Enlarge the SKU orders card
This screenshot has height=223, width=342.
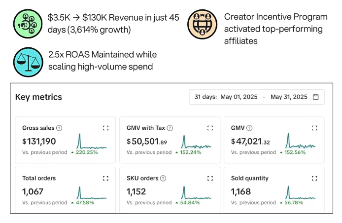[210, 178]
